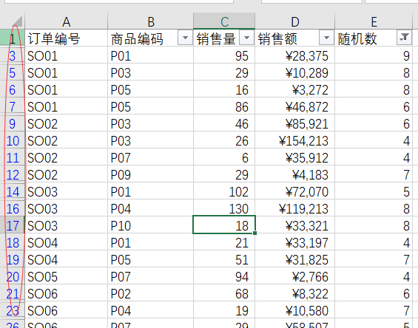Select cell with sales amount ¥154,213
The height and width of the screenshot is (328, 418).
pyautogui.click(x=295, y=140)
